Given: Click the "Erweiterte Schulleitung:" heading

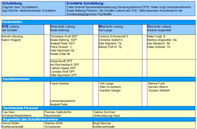Looking at the screenshot, I should pyautogui.click(x=85, y=3).
